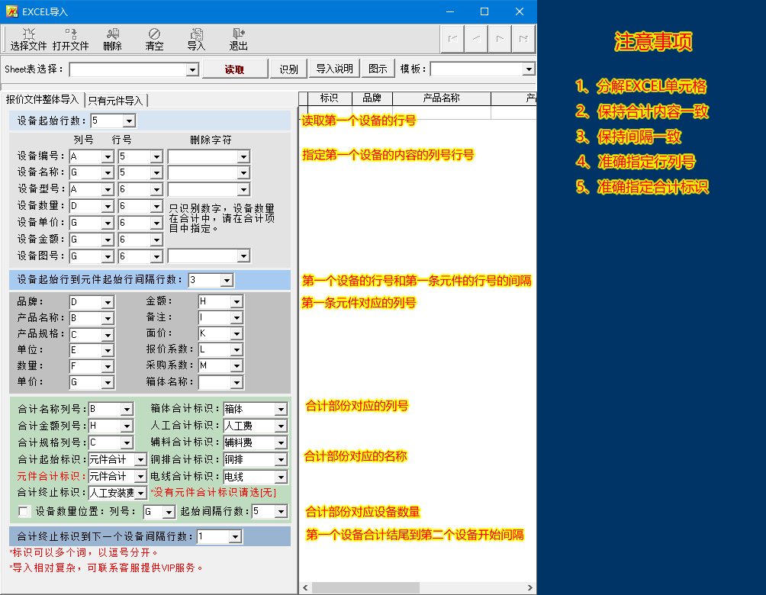Go to next record navigation arrow
Viewport: 766px width, 595px height.
[499, 39]
